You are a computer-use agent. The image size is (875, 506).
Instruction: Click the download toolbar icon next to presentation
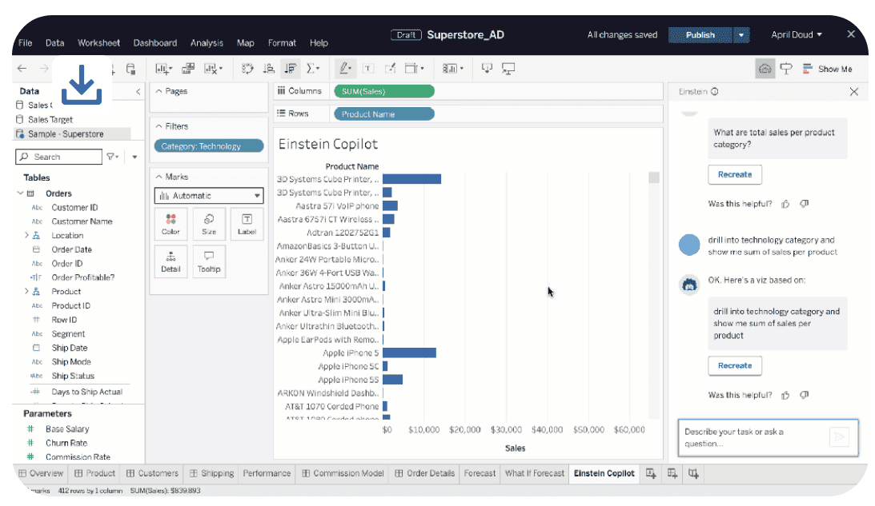[x=487, y=69]
